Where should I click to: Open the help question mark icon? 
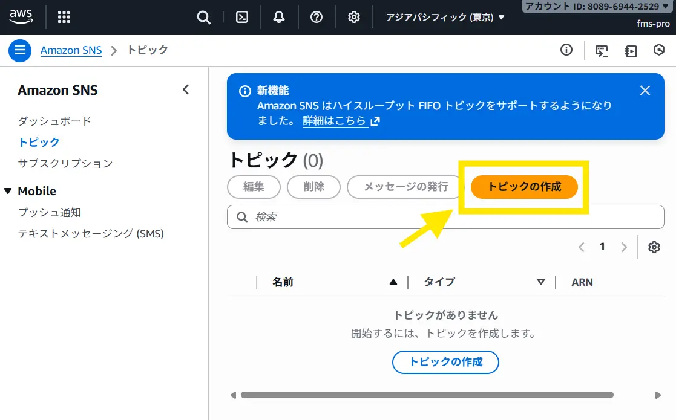pyautogui.click(x=317, y=17)
